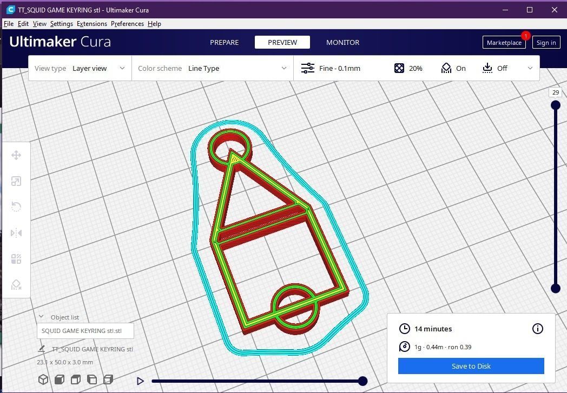Click the support On icon
567x393 pixels.
pyautogui.click(x=446, y=68)
